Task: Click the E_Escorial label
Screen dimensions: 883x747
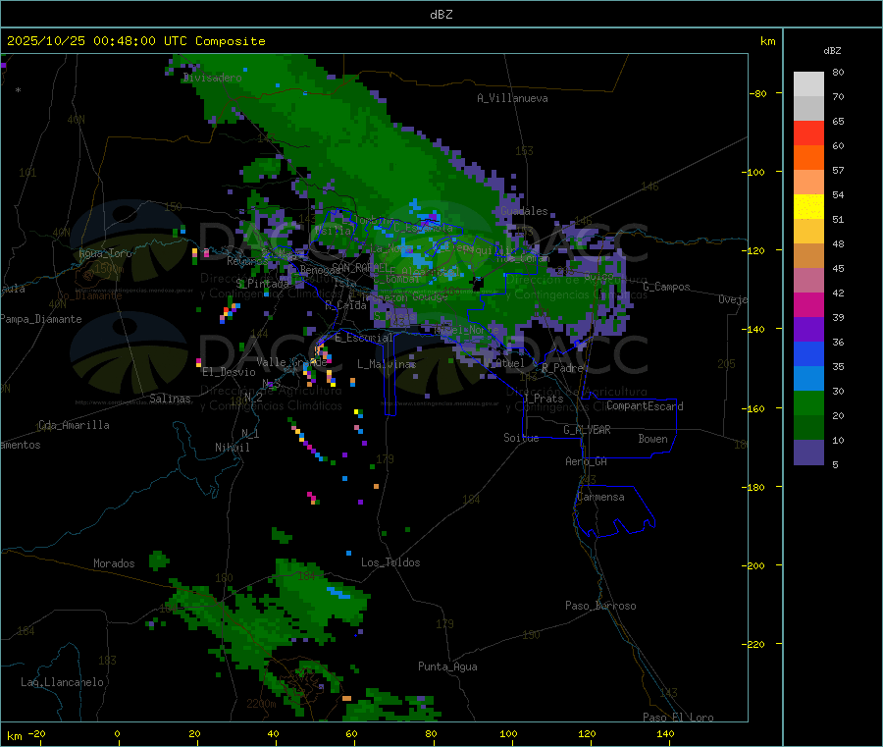Action: (364, 338)
